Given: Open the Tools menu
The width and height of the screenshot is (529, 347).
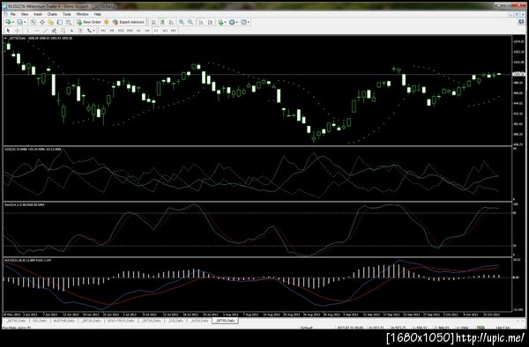Looking at the screenshot, I should [x=67, y=14].
